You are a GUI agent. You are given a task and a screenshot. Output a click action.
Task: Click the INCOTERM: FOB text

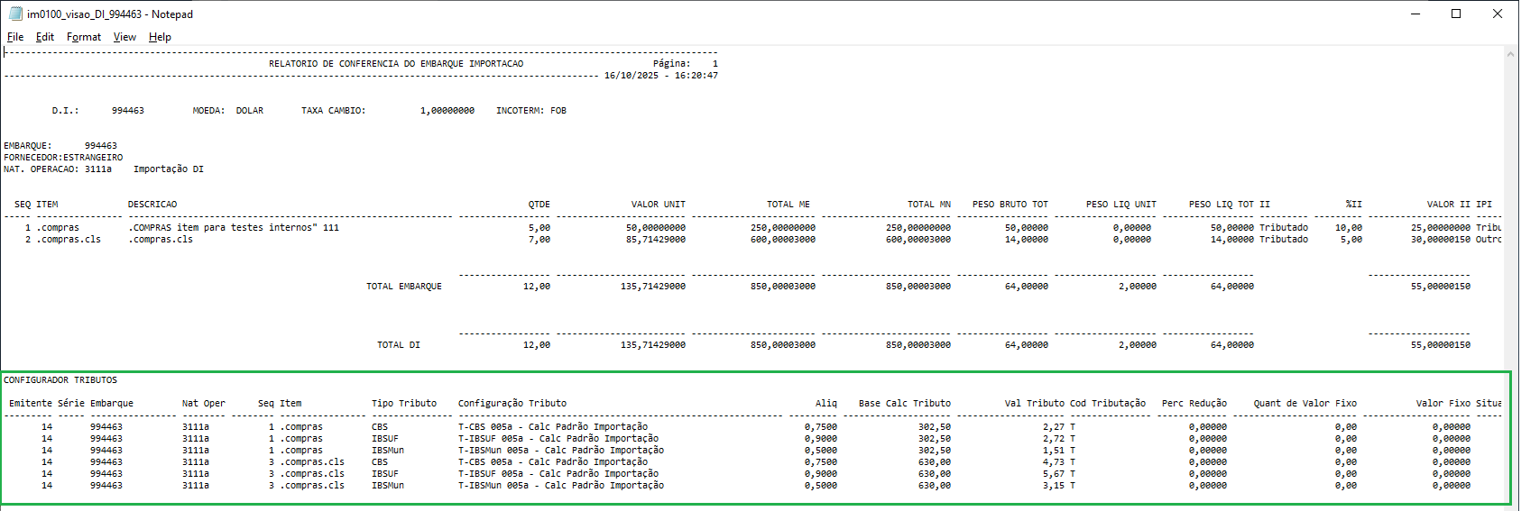(x=531, y=111)
